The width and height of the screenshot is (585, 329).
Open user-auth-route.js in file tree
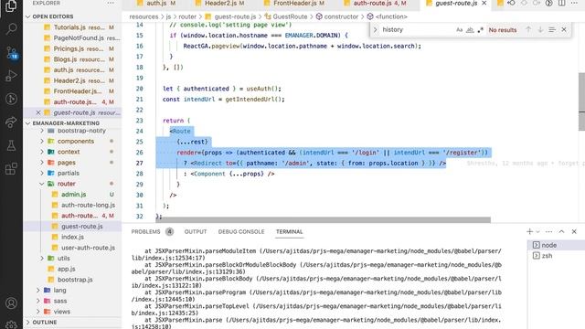click(x=88, y=248)
